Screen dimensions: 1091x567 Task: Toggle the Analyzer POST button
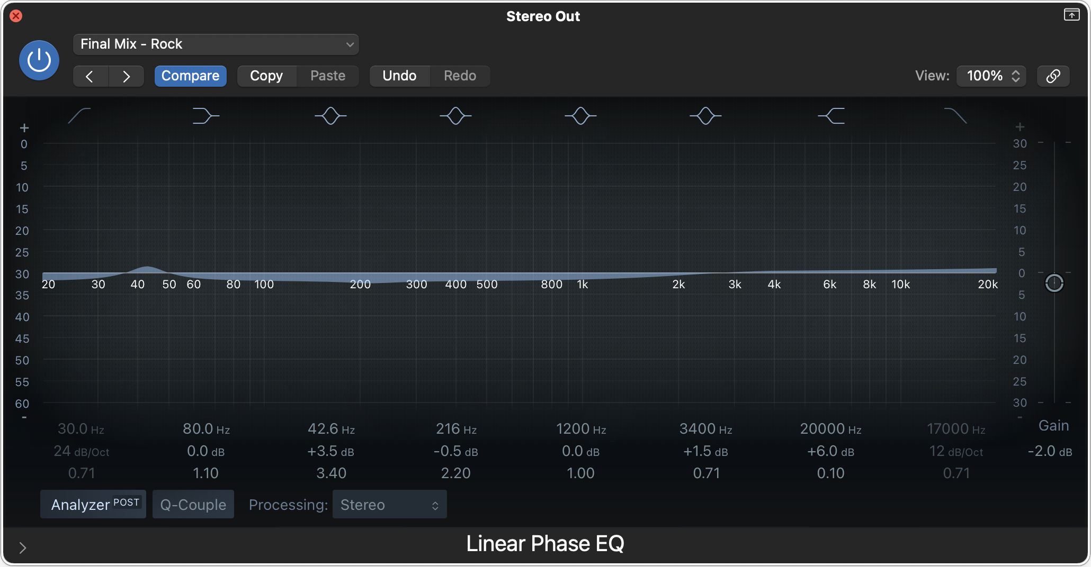tap(93, 504)
